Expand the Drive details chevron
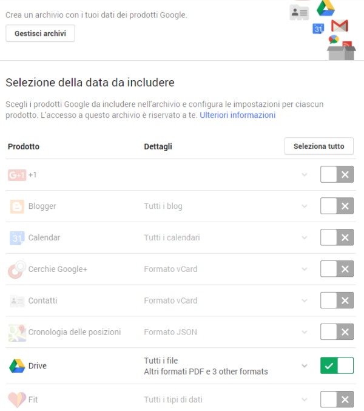Screen dimensions: 364x411 pos(305,366)
